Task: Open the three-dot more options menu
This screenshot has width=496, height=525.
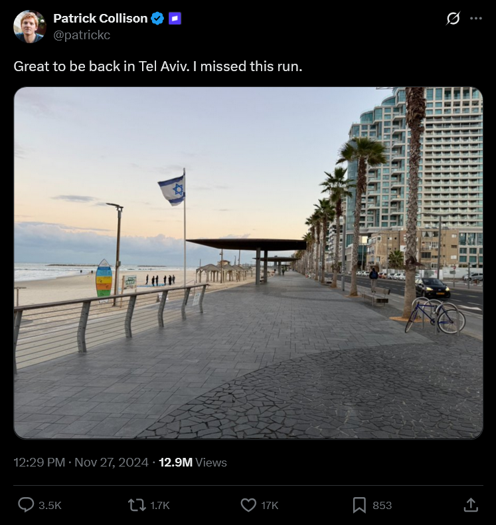Action: (475, 19)
